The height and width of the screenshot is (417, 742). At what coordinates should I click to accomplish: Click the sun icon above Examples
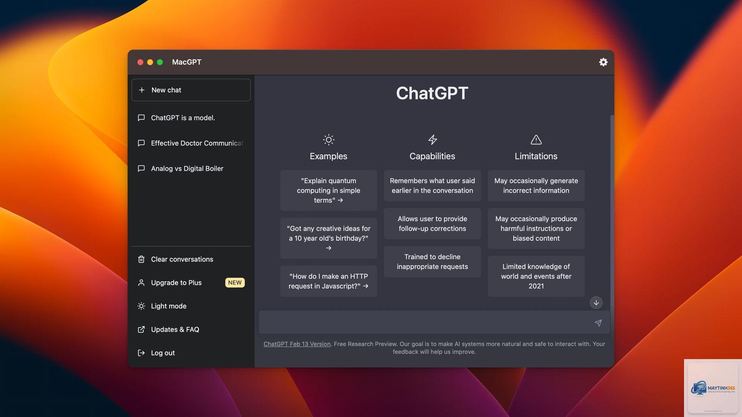[x=328, y=139]
